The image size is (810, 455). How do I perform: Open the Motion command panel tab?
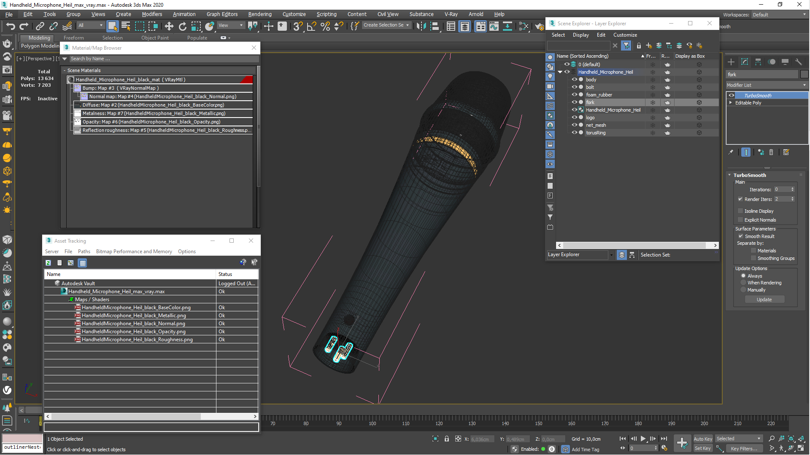[x=772, y=62]
